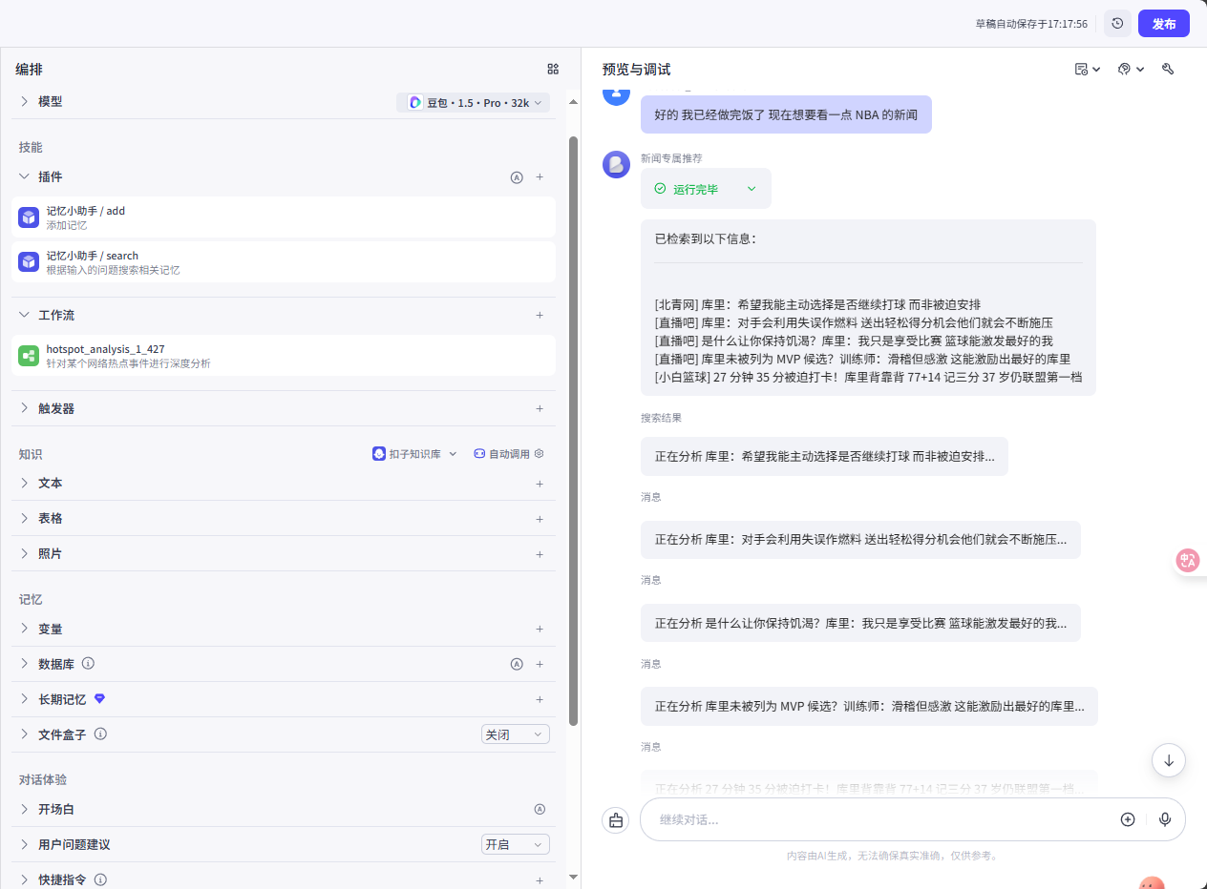Click the info icon next to 文件盒子

100,734
